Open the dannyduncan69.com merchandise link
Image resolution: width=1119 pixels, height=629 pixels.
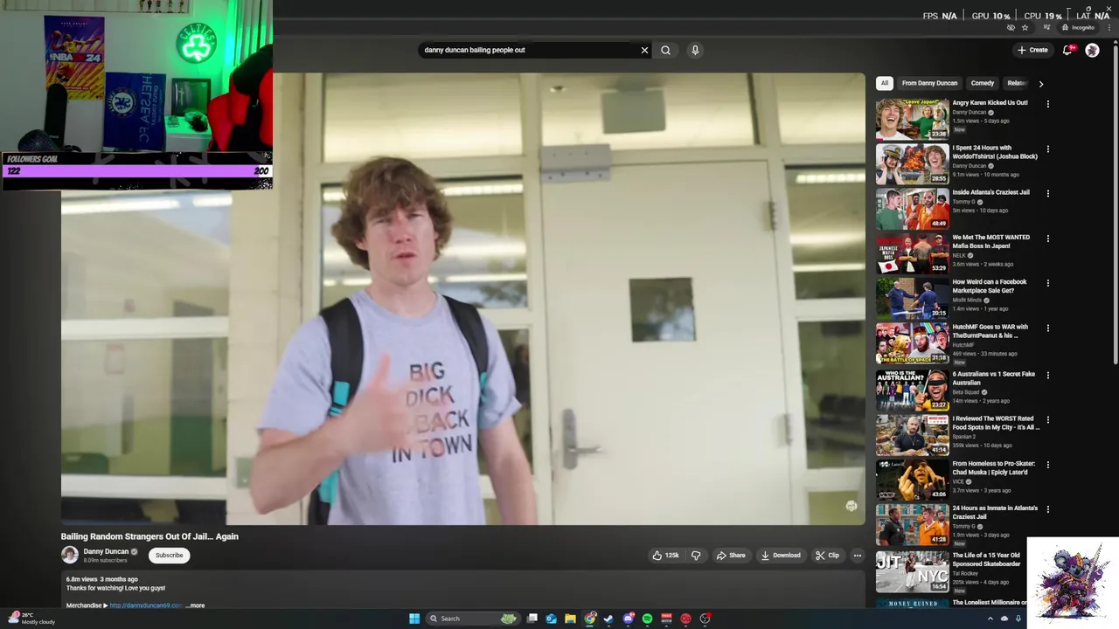(146, 605)
